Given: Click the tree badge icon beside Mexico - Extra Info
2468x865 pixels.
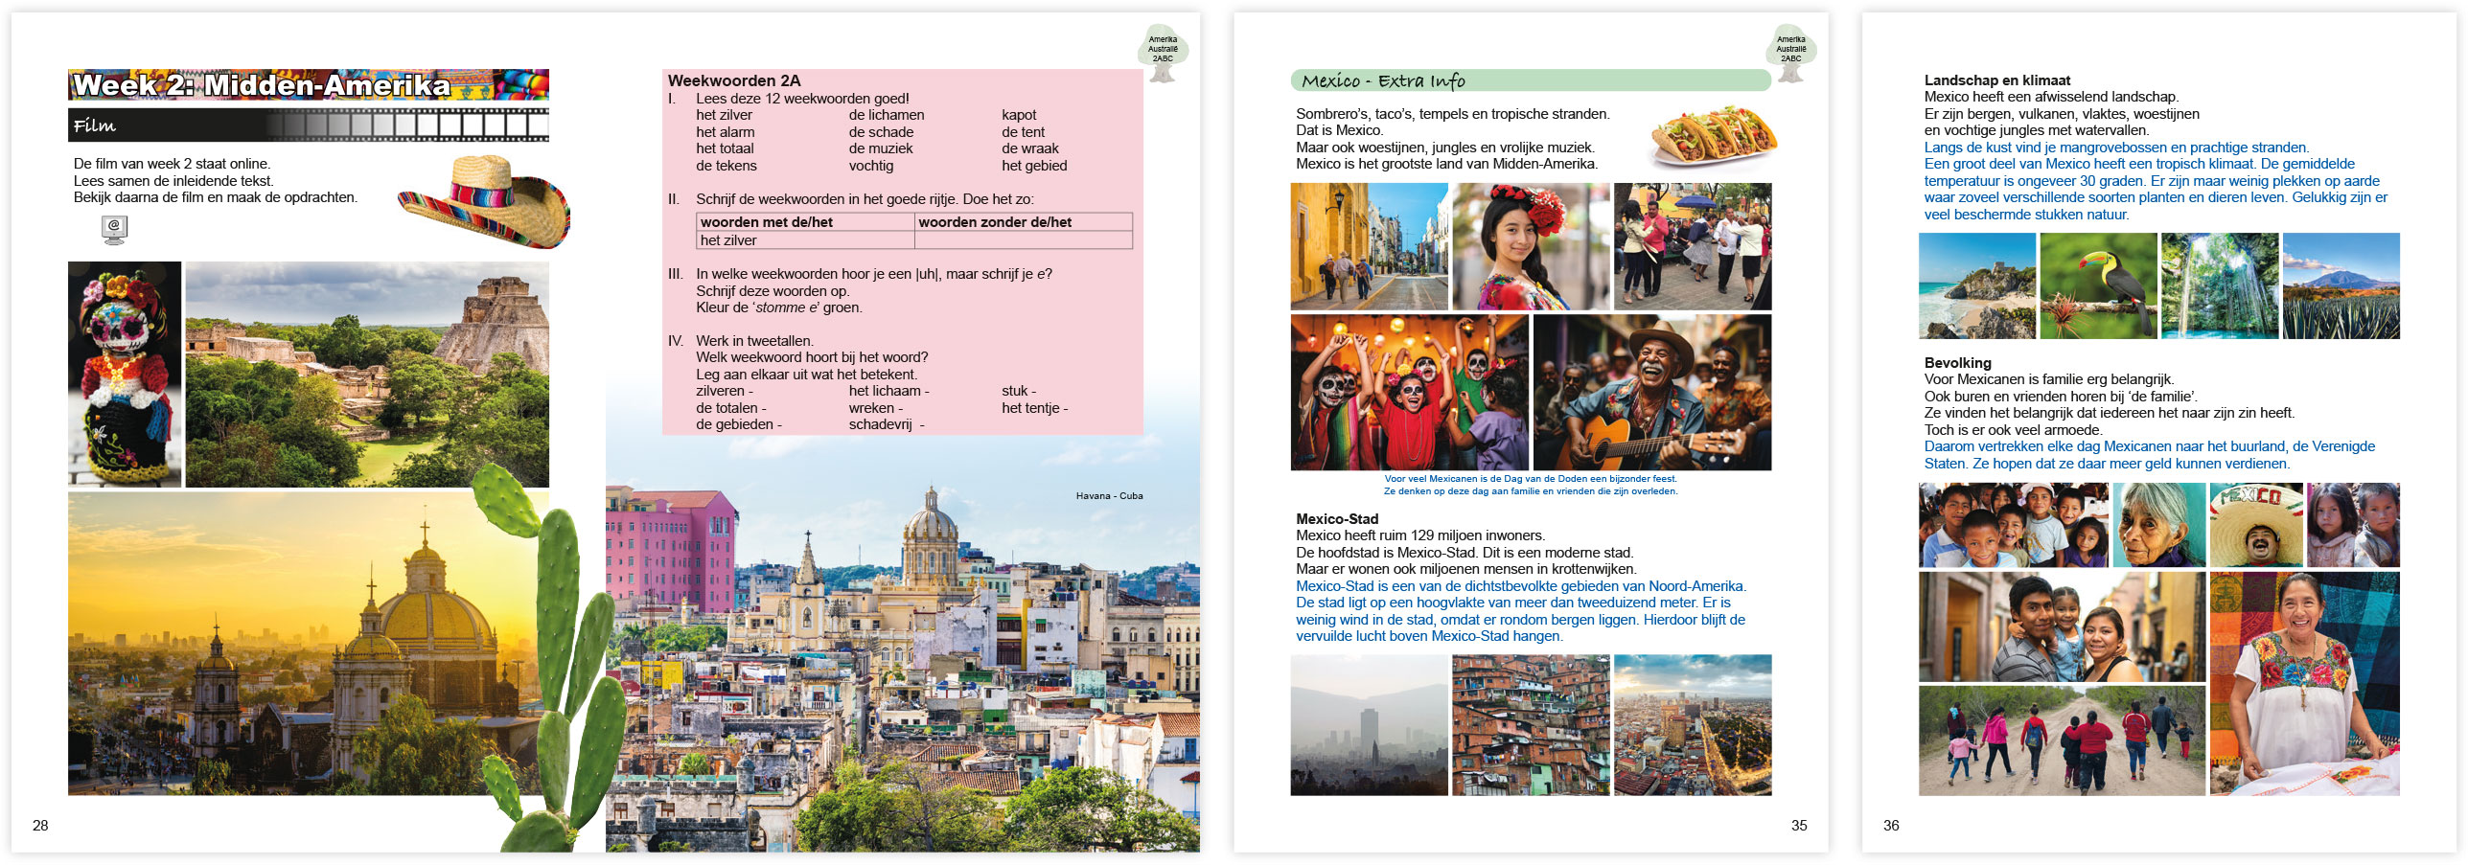Looking at the screenshot, I should tap(1791, 52).
